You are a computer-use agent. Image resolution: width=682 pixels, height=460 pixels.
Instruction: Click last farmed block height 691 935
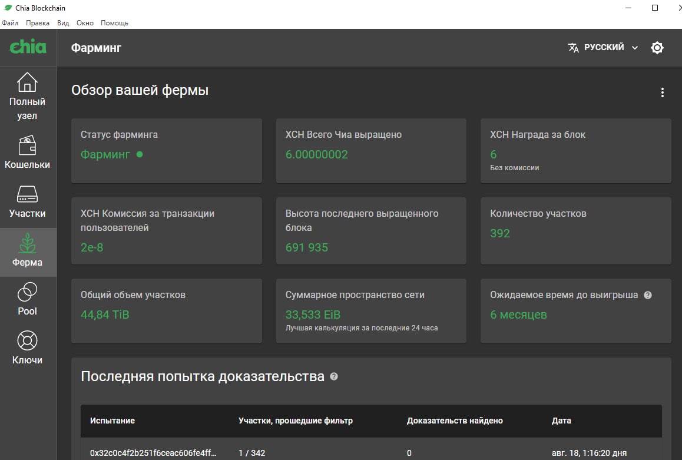coord(307,247)
